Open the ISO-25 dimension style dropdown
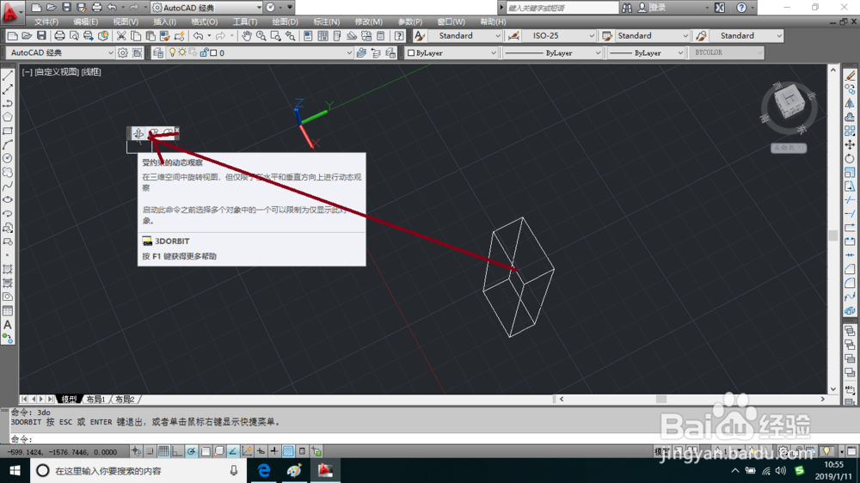860x483 pixels. pos(558,35)
